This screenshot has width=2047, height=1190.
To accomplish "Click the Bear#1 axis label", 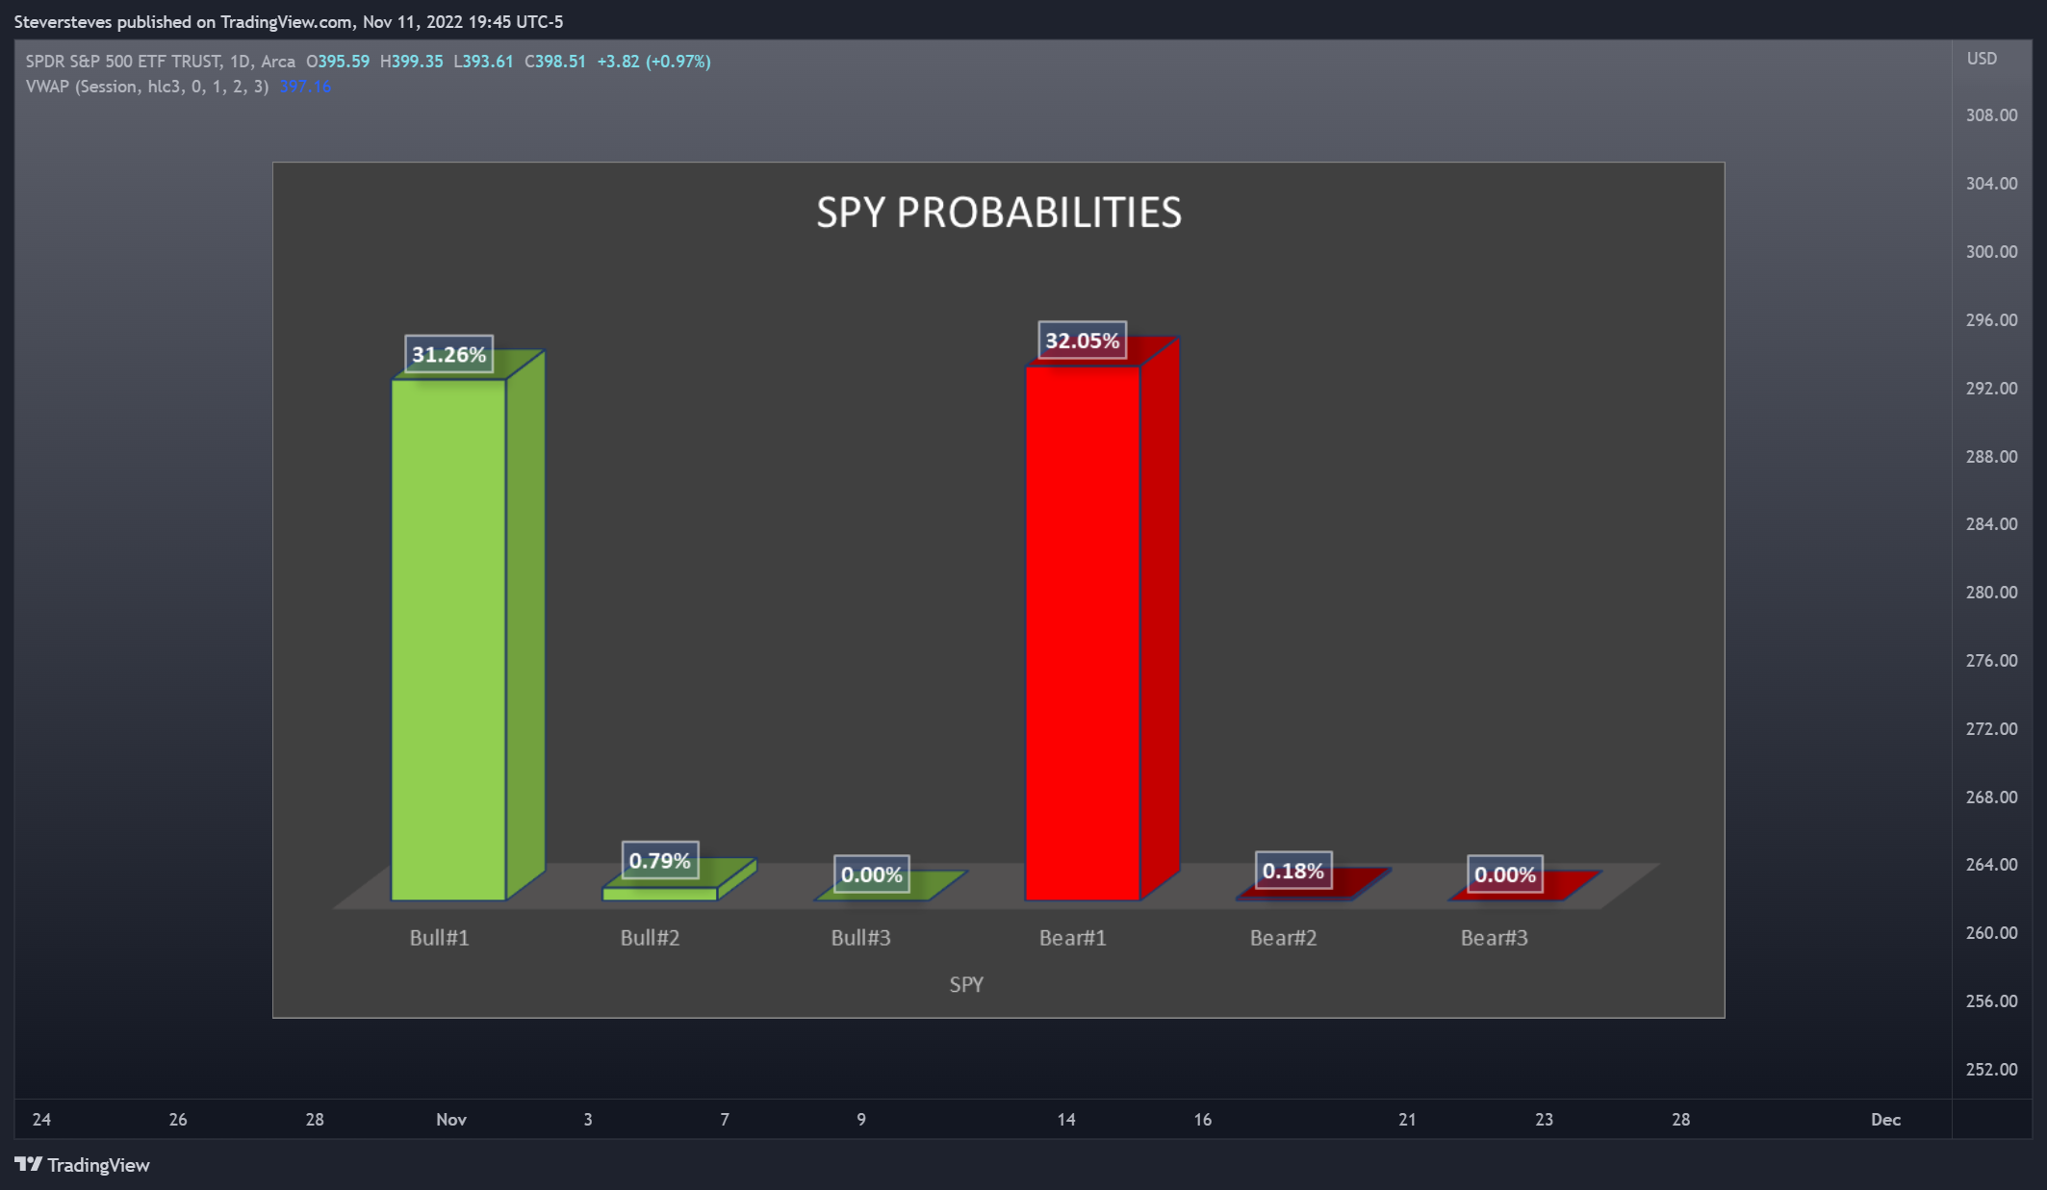I will (1073, 937).
